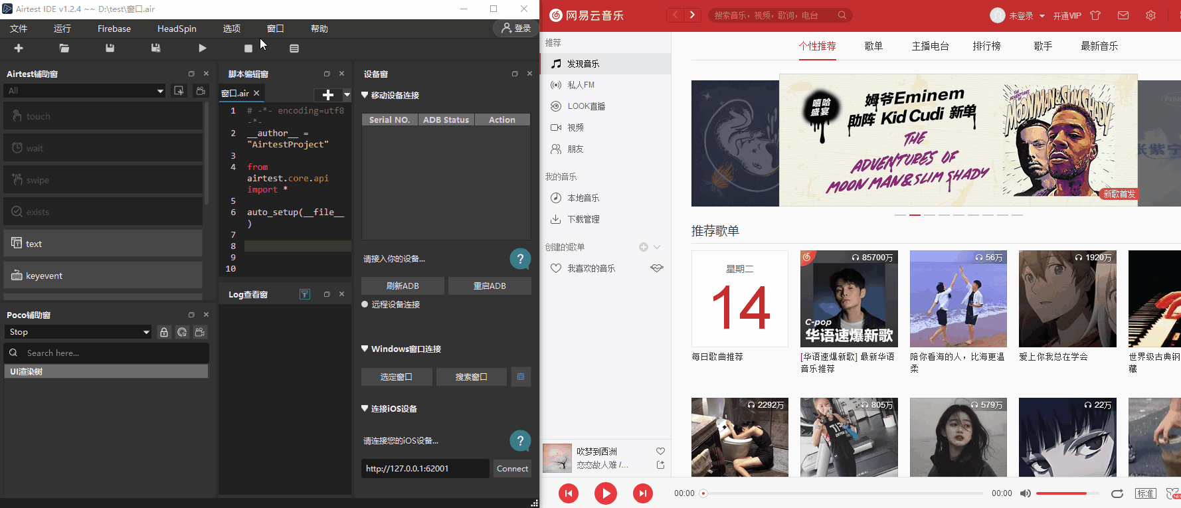Toggle the 标准 audio quality button
This screenshot has height=508, width=1181.
click(1145, 493)
